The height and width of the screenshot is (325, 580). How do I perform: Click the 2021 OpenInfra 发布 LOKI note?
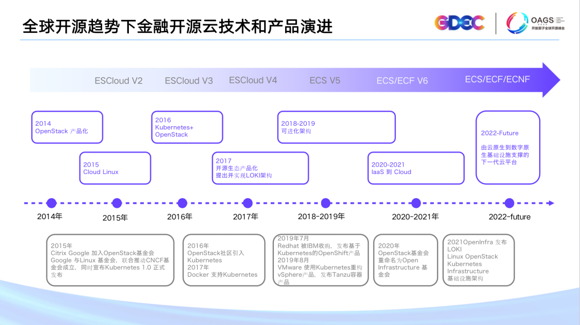479,260
